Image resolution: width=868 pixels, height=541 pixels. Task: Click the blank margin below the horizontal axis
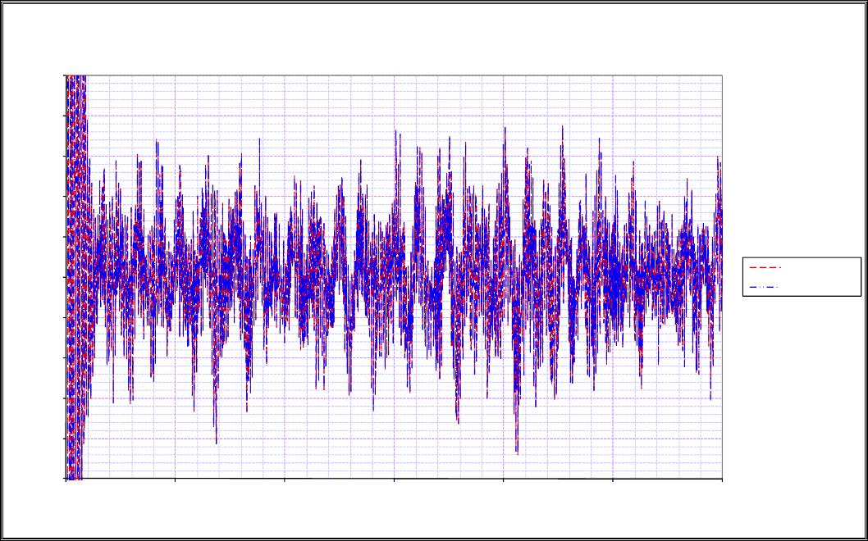394,508
